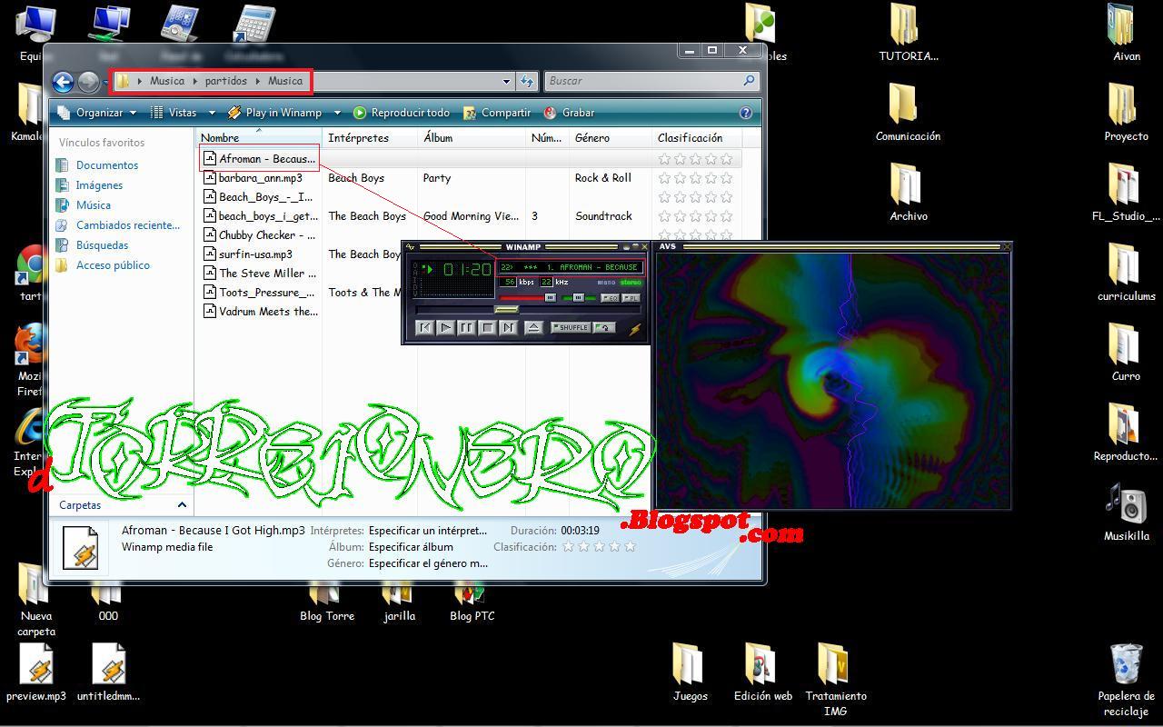The height and width of the screenshot is (727, 1163).
Task: Click the Winamp seek bar position handle
Action: (506, 310)
